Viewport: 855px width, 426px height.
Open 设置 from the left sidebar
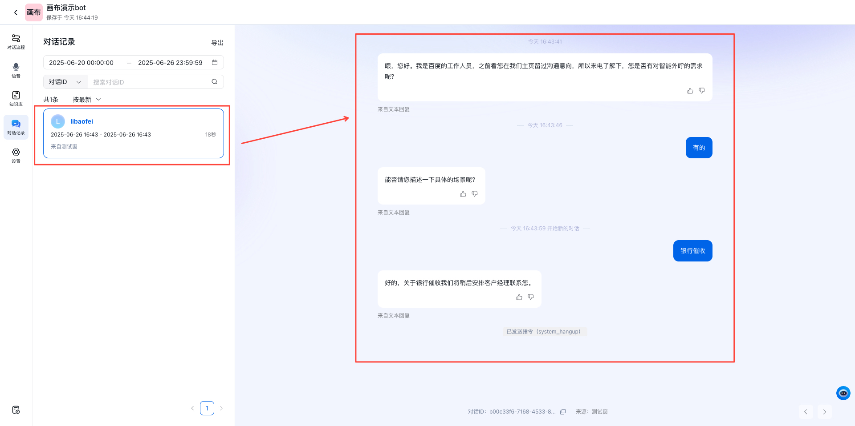(x=16, y=155)
